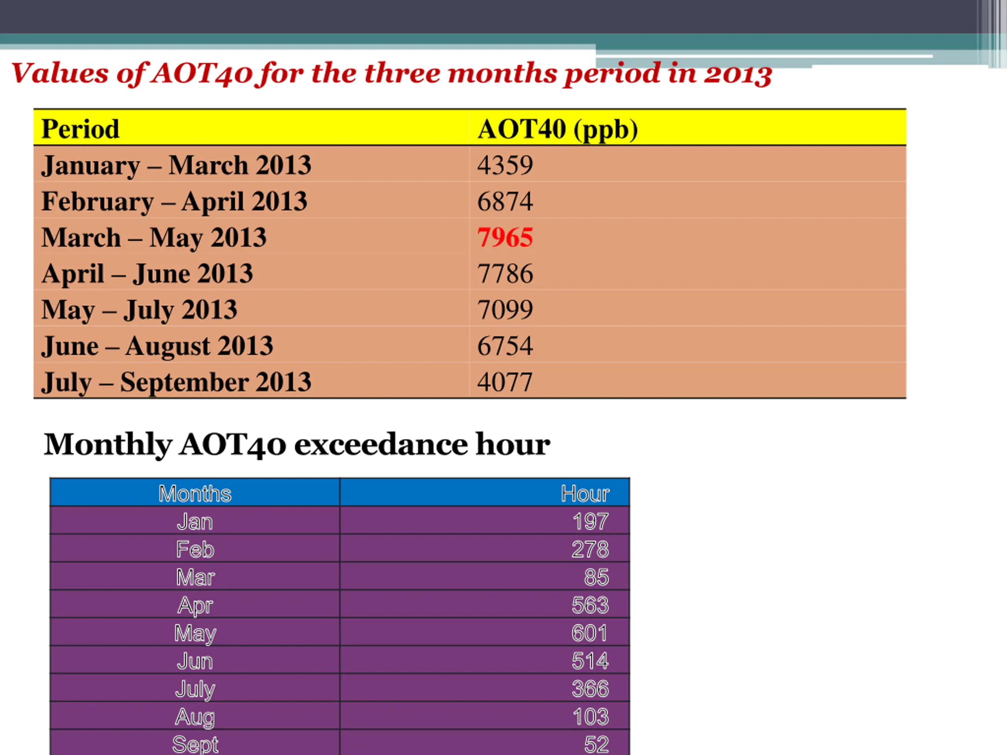Click the hour value 85
1007x755 pixels.
click(596, 577)
